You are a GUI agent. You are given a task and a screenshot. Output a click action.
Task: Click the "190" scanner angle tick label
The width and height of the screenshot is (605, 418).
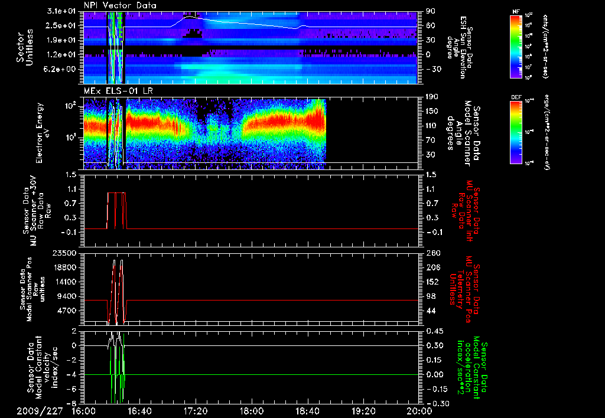432,96
